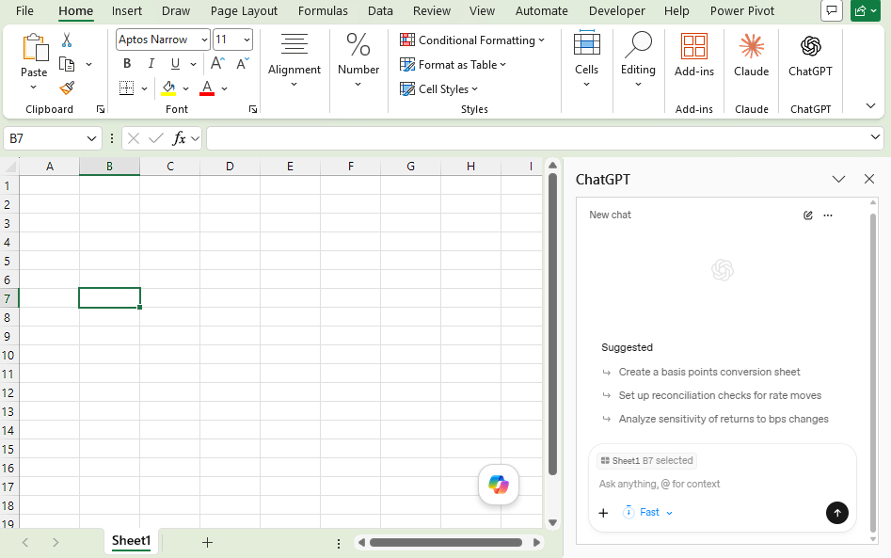Screen dimensions: 891x558
Task: Add a new sheet with plus button
Action: coord(207,543)
